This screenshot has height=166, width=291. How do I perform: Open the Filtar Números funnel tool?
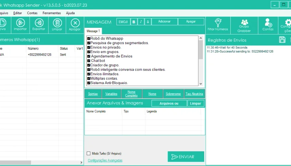218,25
